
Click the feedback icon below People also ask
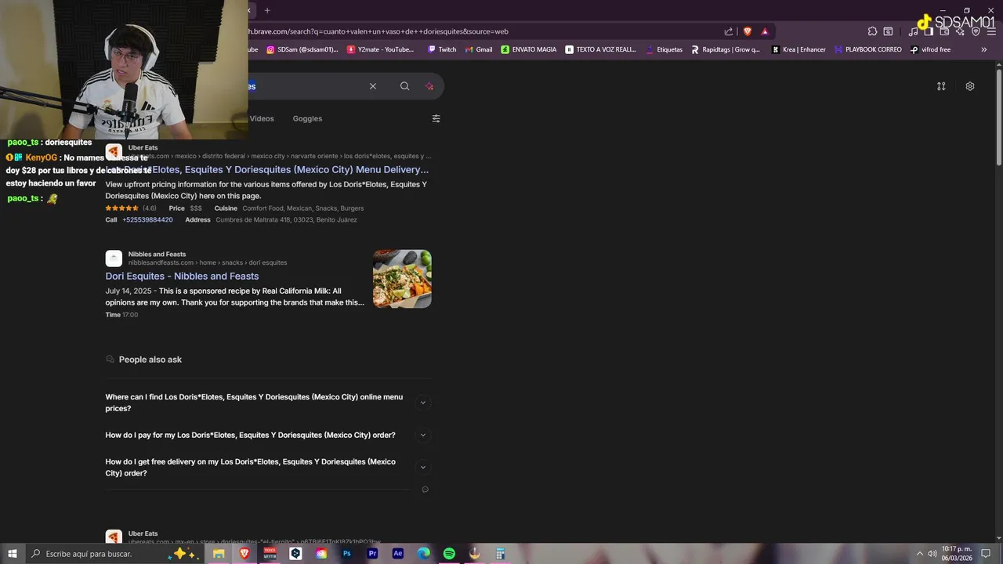pyautogui.click(x=425, y=490)
